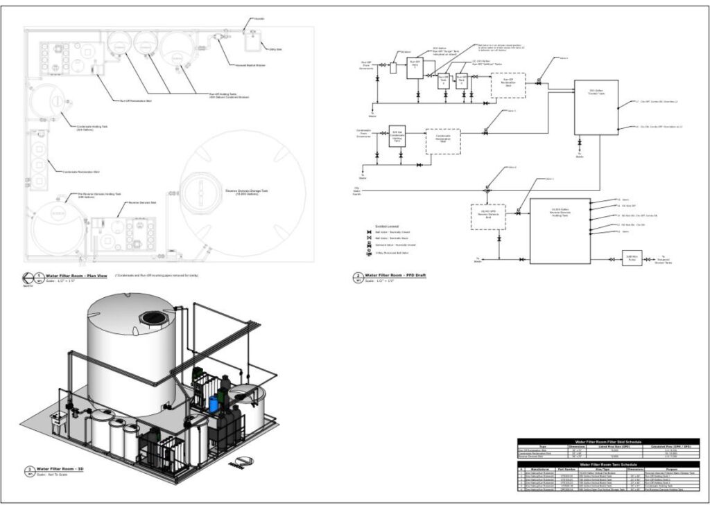Click the Run-Off Reclamation Skid leader note
Image resolution: width=710 pixels, height=505 pixels.
tap(135, 100)
